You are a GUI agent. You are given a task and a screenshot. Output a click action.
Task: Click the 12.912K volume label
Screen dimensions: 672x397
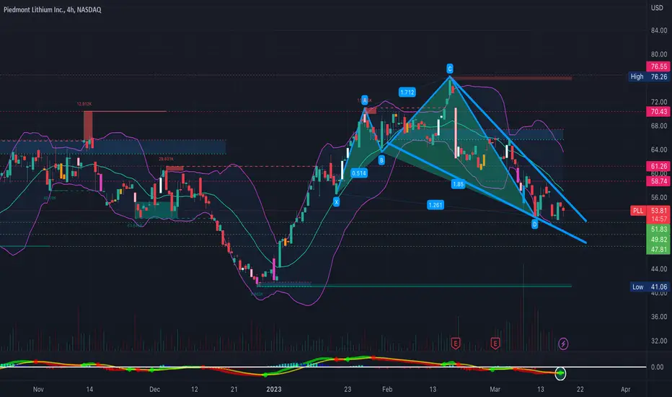[84, 104]
